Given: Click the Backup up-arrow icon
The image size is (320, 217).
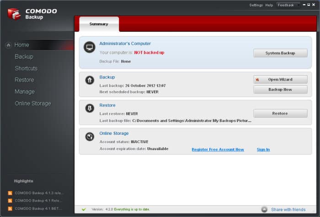Looking at the screenshot, I should pyautogui.click(x=90, y=80).
